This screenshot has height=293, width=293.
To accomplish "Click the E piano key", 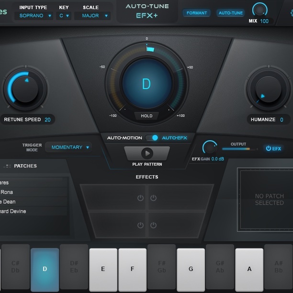I will pos(103,270).
